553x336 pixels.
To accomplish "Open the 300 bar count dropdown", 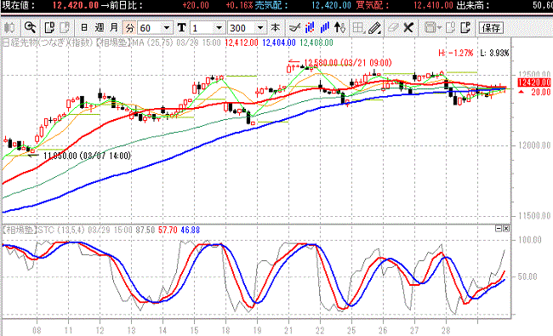I will point(260,27).
